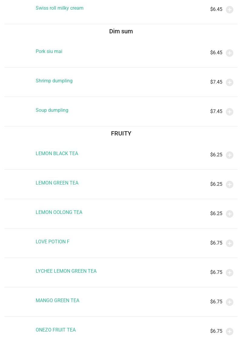Select MANGO GREEN TEA item name

click(57, 301)
